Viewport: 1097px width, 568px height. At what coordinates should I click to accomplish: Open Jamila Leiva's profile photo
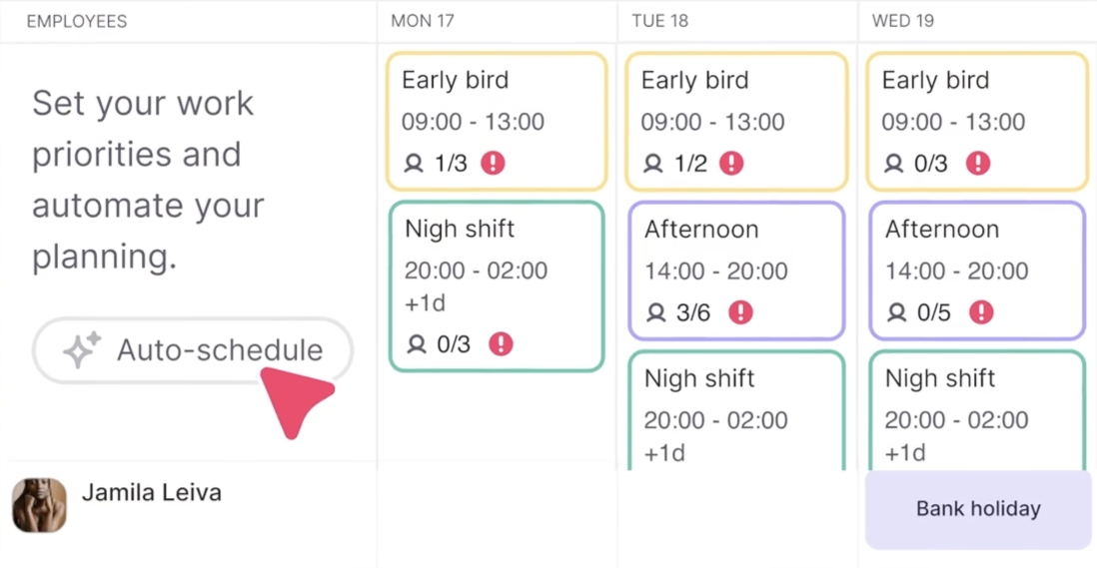point(39,505)
